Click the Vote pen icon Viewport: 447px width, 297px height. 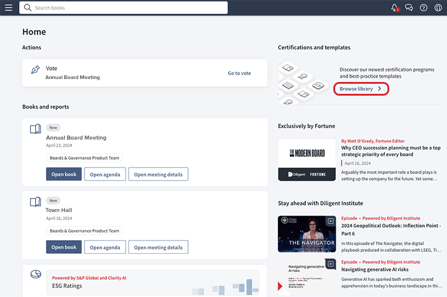pyautogui.click(x=35, y=70)
